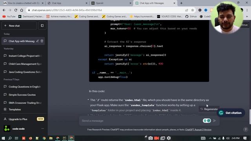Open the Java Coding Questions chat
This screenshot has height=141, width=251.
(23, 72)
